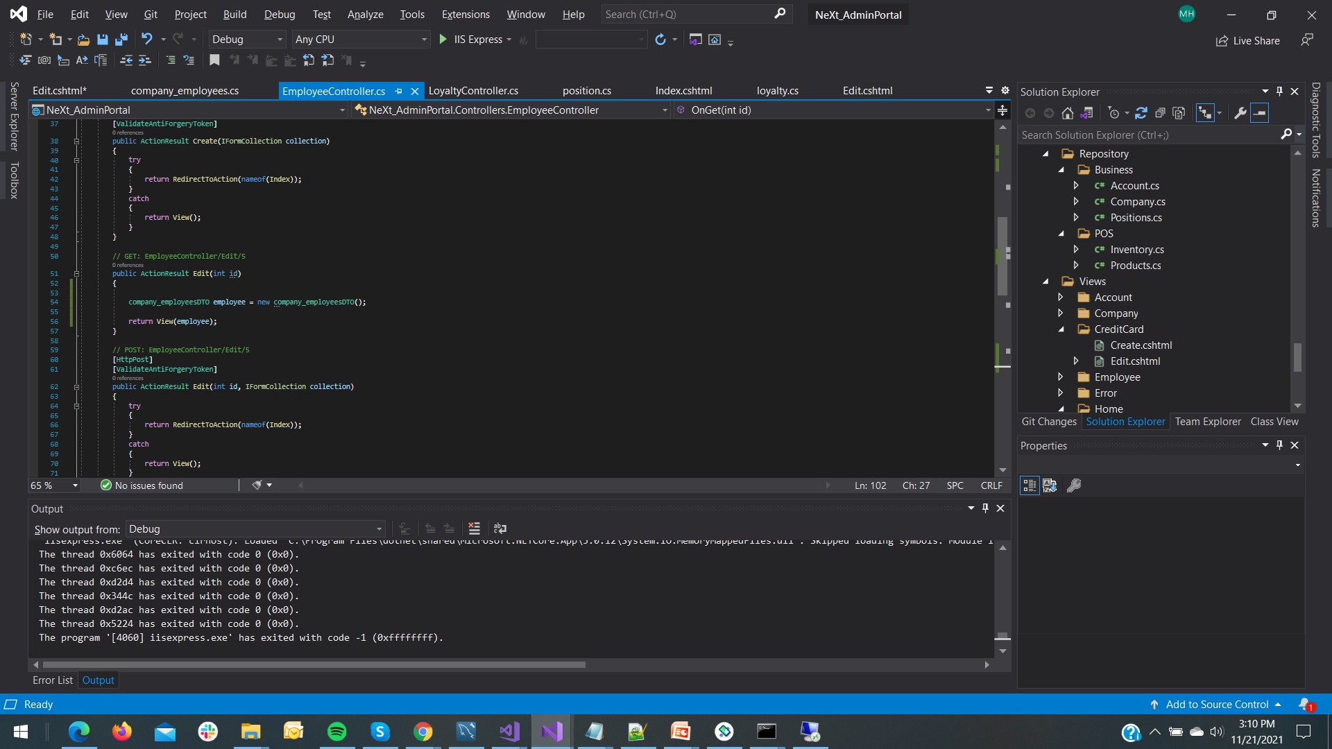
Task: Click the Undo icon in toolbar
Action: click(147, 40)
